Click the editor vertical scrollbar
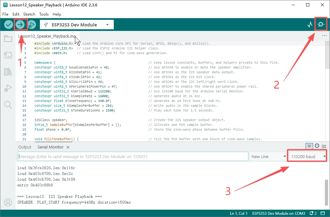The image size is (330, 217). tap(327, 55)
